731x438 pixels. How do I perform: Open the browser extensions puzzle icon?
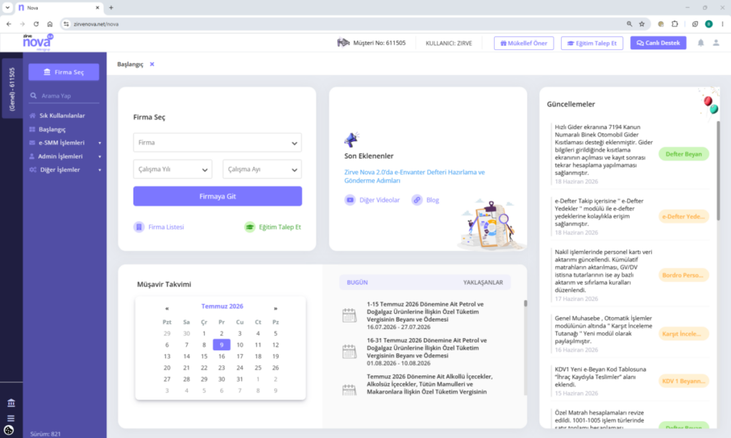click(x=675, y=24)
